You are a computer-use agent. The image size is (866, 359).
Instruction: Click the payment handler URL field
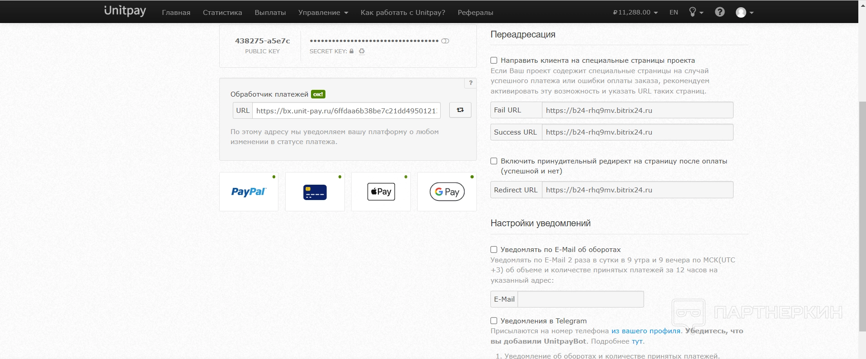point(346,111)
